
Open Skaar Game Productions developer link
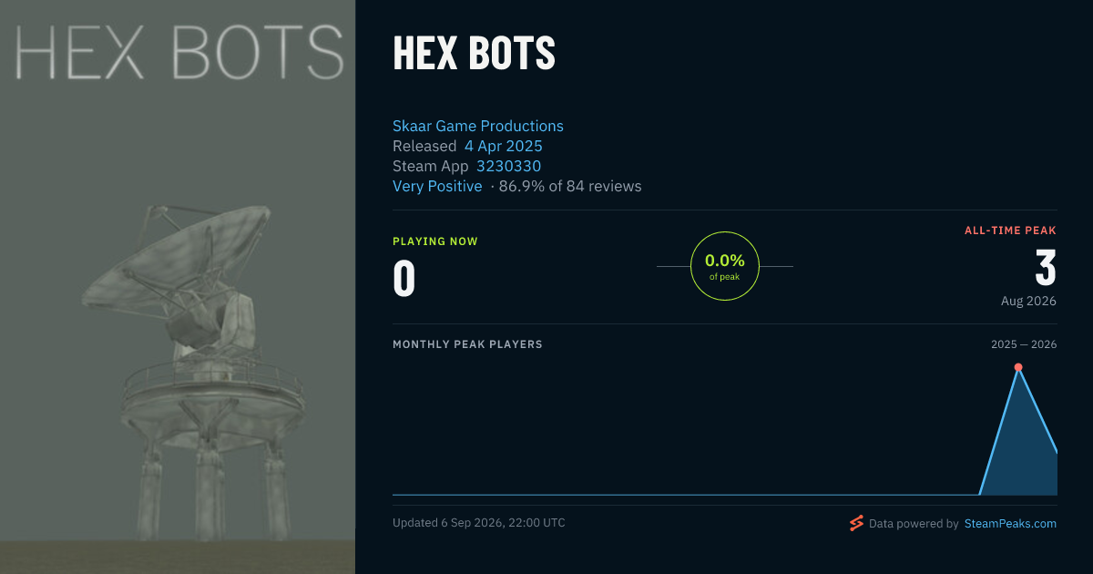pos(478,126)
